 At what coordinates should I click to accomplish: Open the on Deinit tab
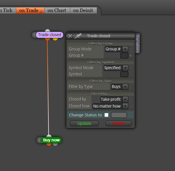83,10
